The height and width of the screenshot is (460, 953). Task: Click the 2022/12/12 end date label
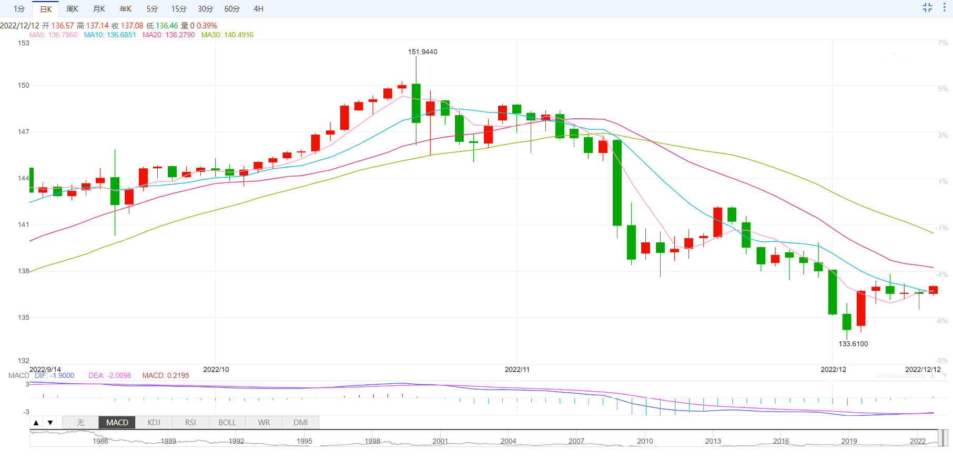[x=923, y=370]
